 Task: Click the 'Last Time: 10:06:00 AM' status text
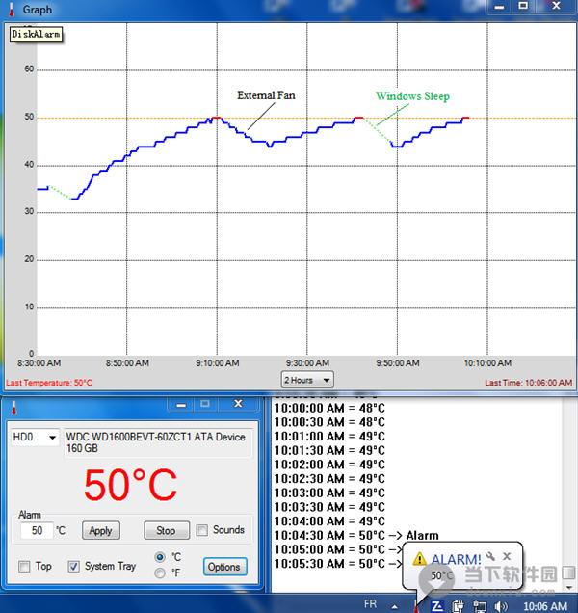pos(528,383)
